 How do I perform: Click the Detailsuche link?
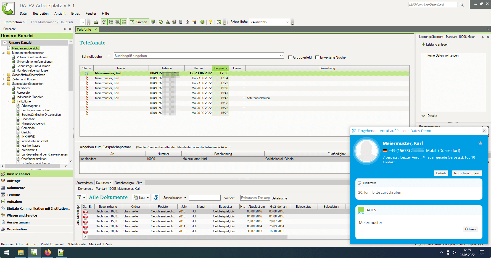tap(279, 198)
